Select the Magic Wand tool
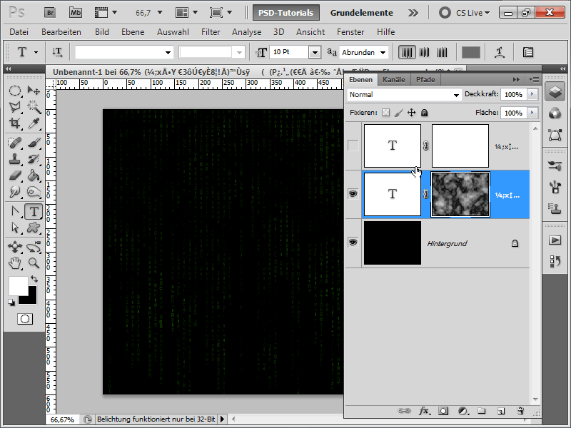The height and width of the screenshot is (428, 571). coord(34,106)
